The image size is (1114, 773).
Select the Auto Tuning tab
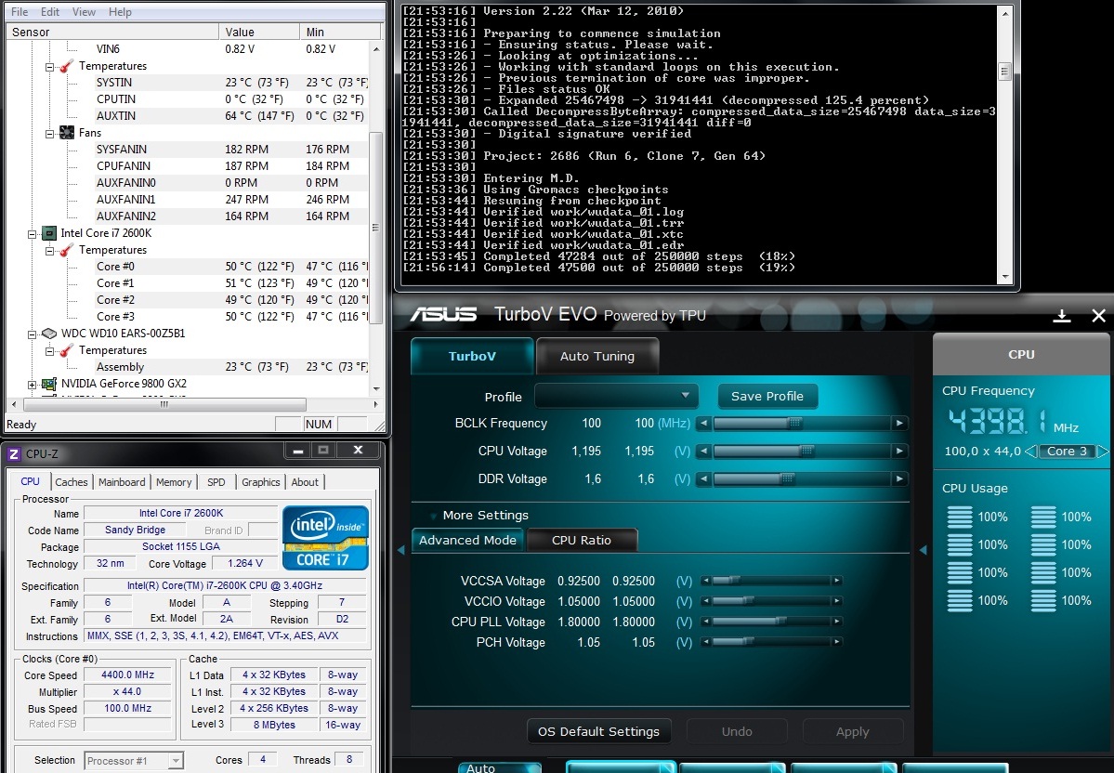coord(597,356)
